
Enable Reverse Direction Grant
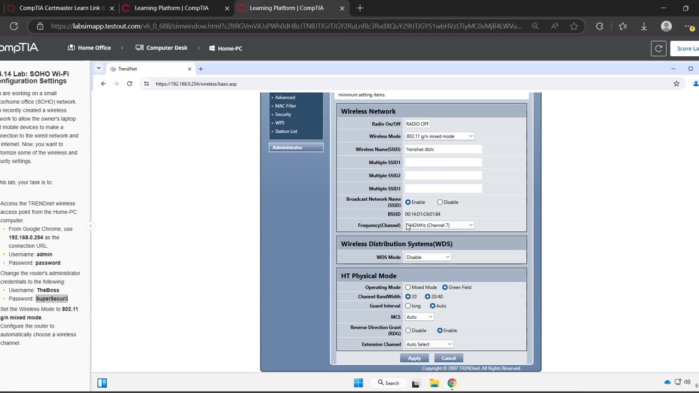[x=440, y=330]
